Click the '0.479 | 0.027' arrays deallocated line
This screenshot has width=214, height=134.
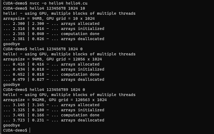click(x=54, y=79)
